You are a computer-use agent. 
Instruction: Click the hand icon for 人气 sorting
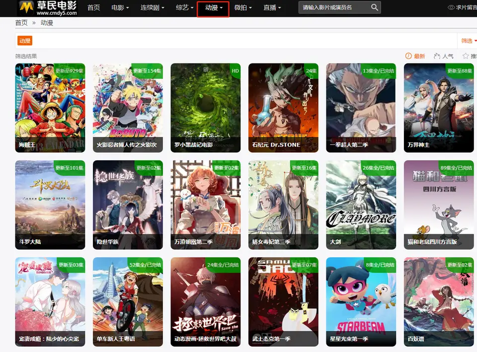tap(437, 56)
